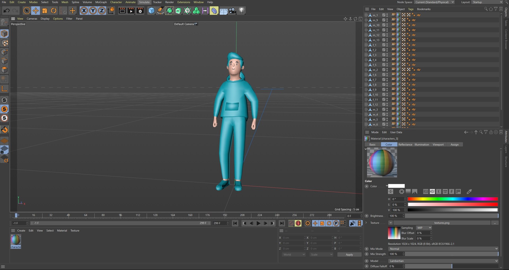Open the Model Lambertian dropdown

click(443, 261)
